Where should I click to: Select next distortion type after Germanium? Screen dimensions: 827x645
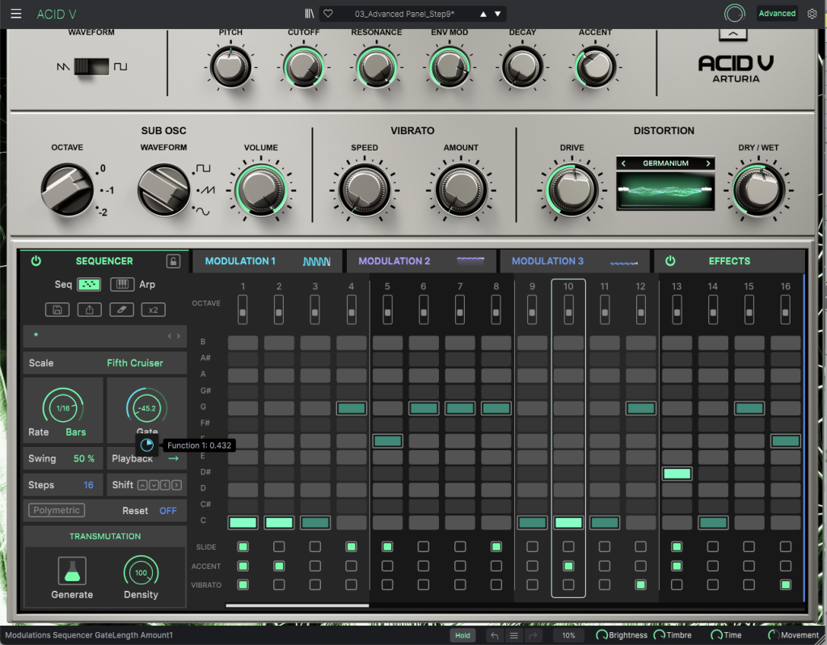tap(708, 163)
